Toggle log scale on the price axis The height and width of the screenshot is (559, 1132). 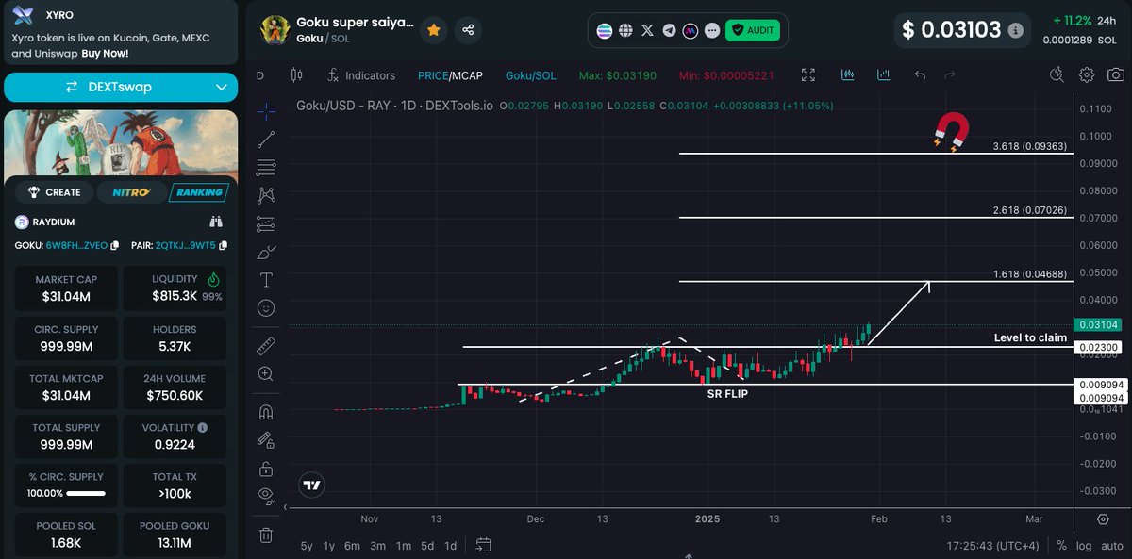[1084, 546]
